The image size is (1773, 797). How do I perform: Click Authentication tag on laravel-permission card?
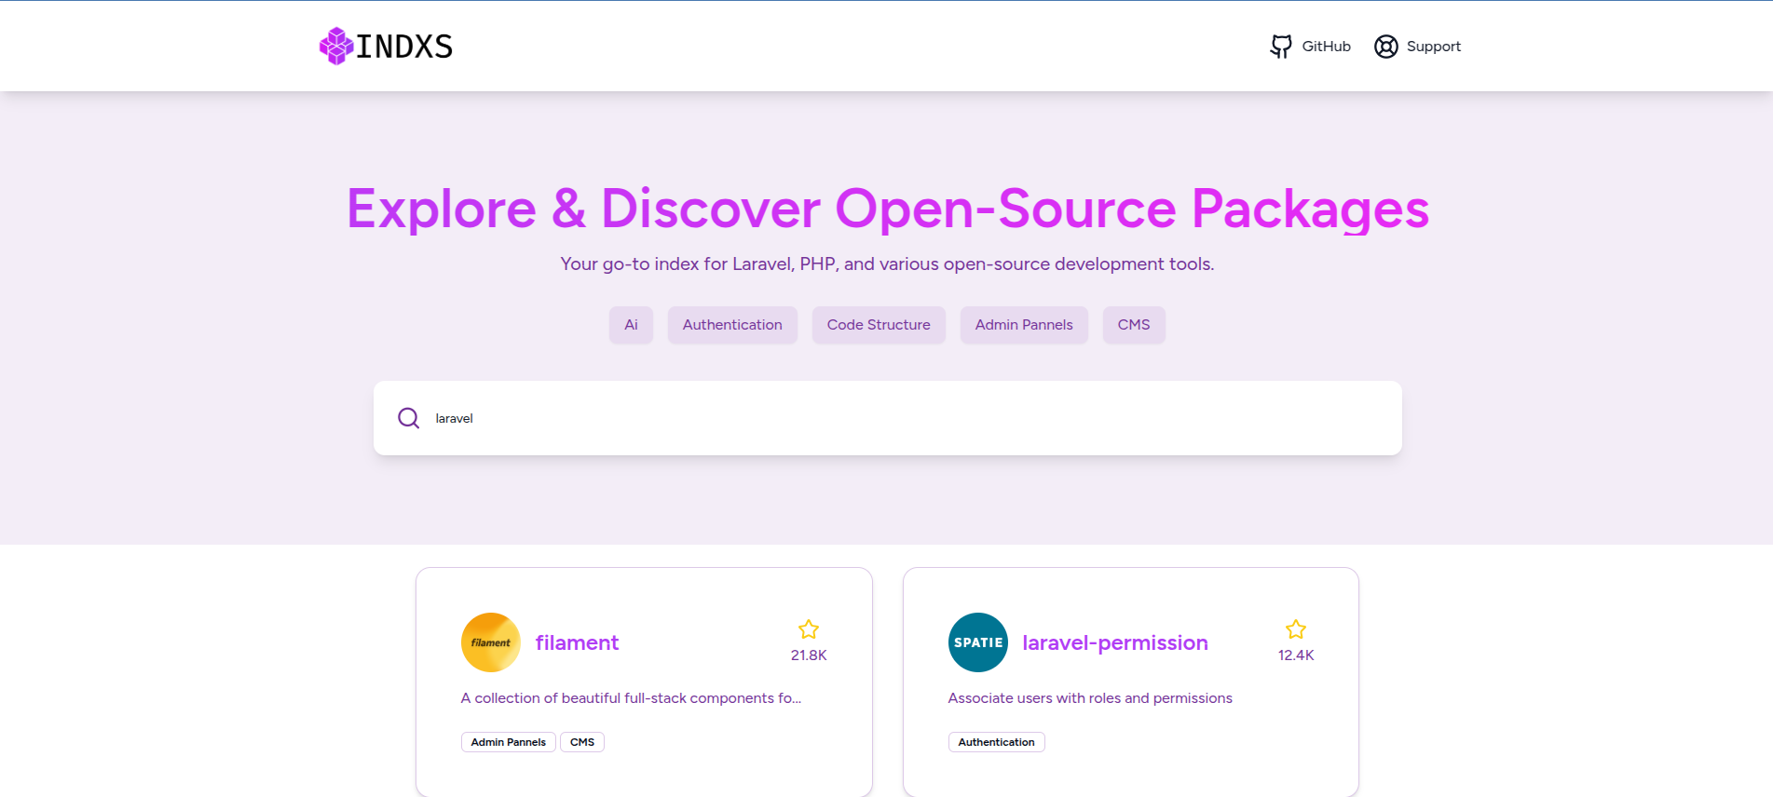click(x=997, y=742)
